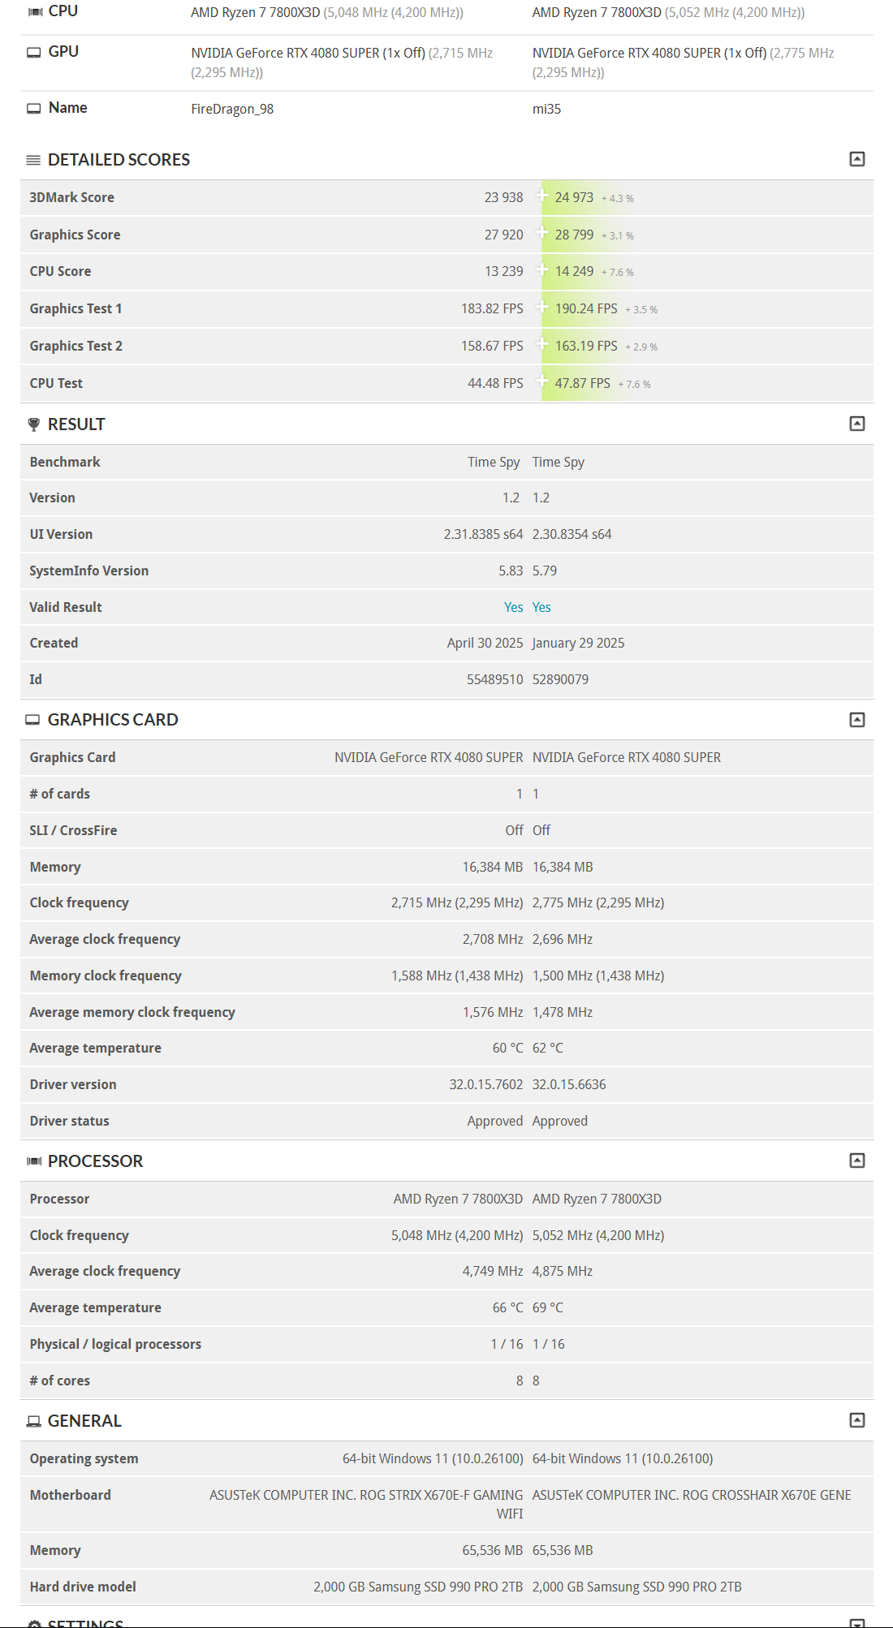Collapse the Processor section toggle

[x=856, y=1161]
